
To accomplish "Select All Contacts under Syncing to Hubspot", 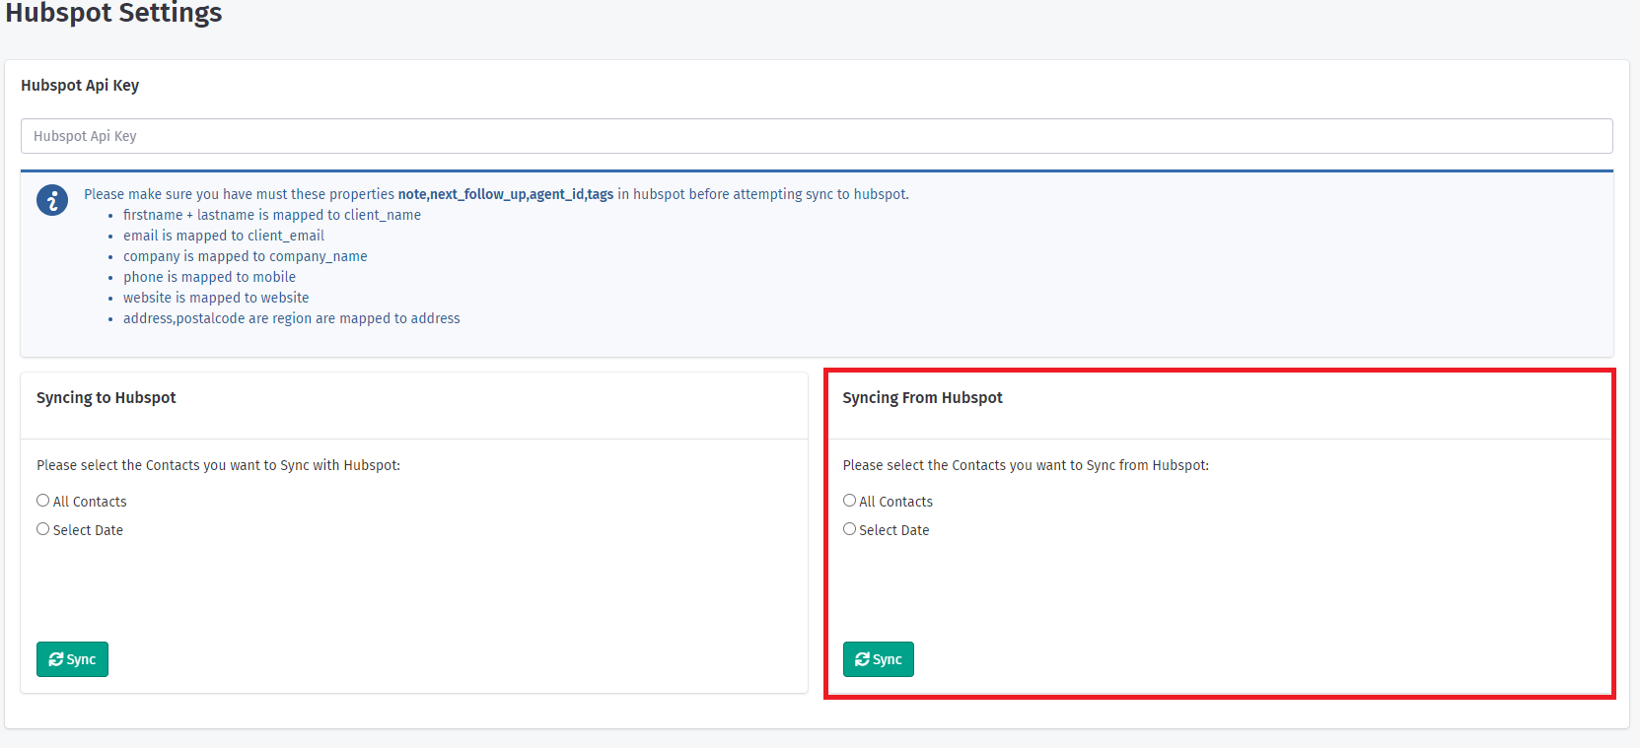I will (43, 501).
